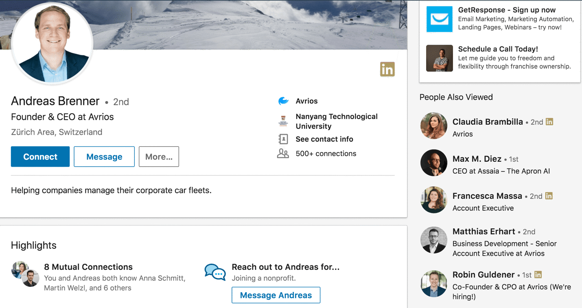The image size is (582, 308).
Task: Select 'Account Executive' under Francesca Massa
Action: pyautogui.click(x=483, y=208)
